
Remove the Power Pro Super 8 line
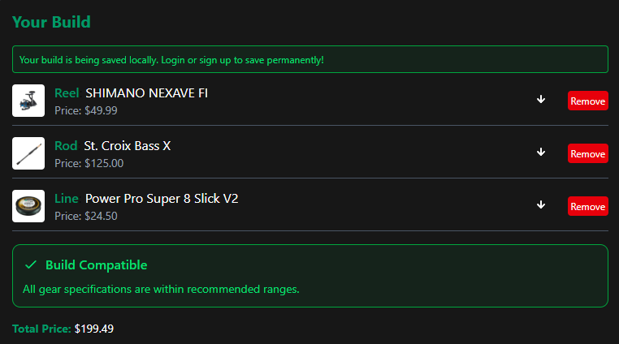coord(587,206)
